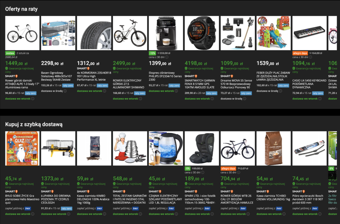The width and height of the screenshot is (340, 224).
Task: Click the 'zestaw' badge on ATTABO bike offer
Action: tap(10, 53)
